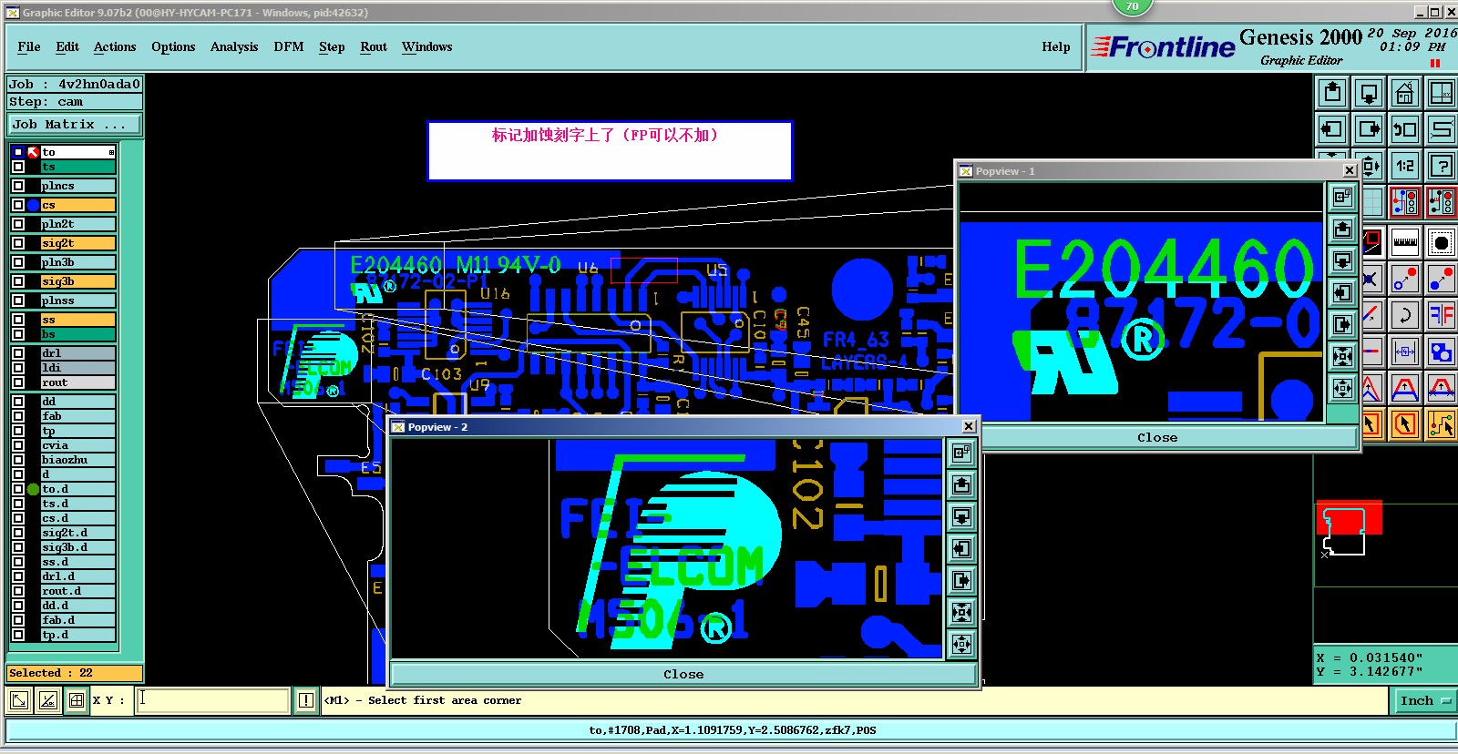
Task: Click the dimension width tool icon
Action: (1405, 352)
